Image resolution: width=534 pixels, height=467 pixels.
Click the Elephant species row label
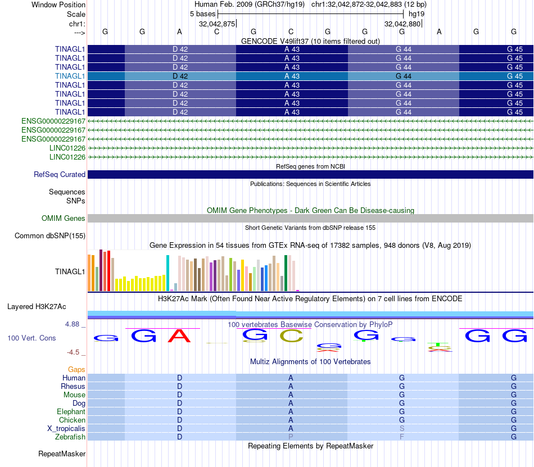pos(71,411)
